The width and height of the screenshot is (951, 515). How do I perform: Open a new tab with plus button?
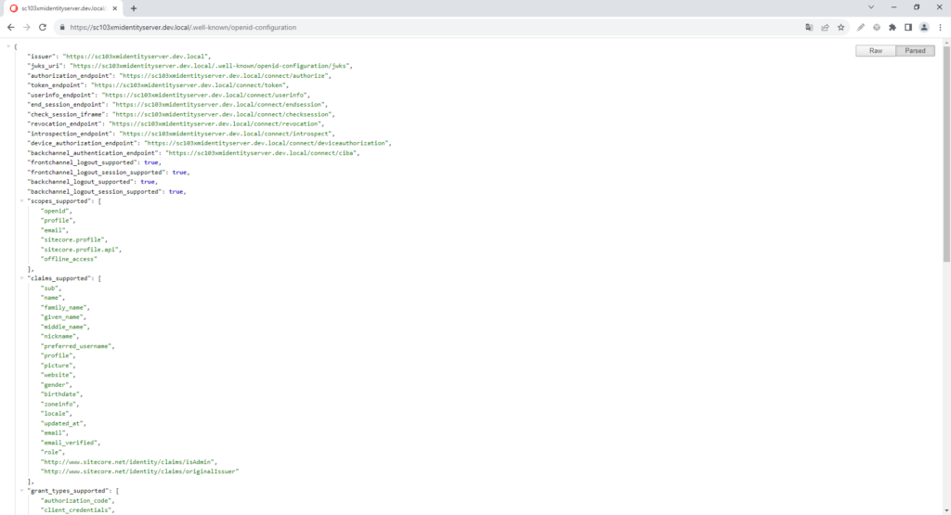(134, 7)
